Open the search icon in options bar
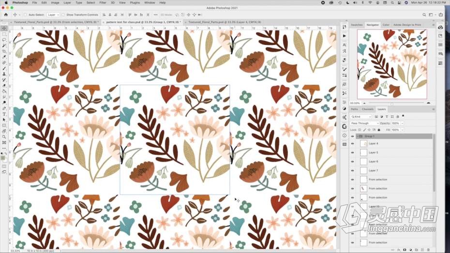 coord(424,15)
